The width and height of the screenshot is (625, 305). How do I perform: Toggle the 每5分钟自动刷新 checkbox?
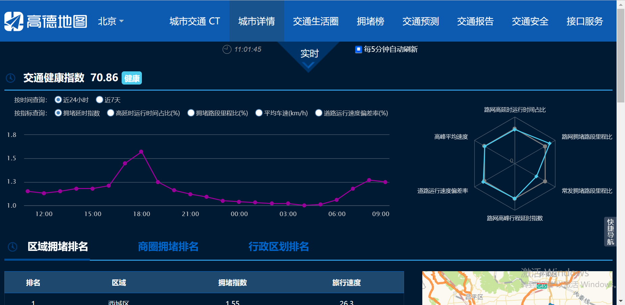(x=359, y=49)
